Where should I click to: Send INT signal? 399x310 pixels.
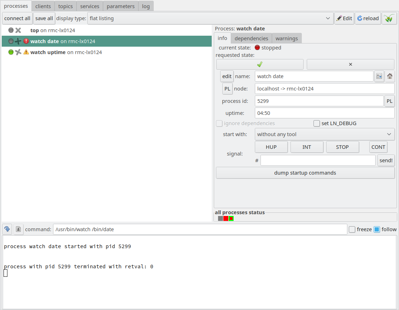coord(307,147)
